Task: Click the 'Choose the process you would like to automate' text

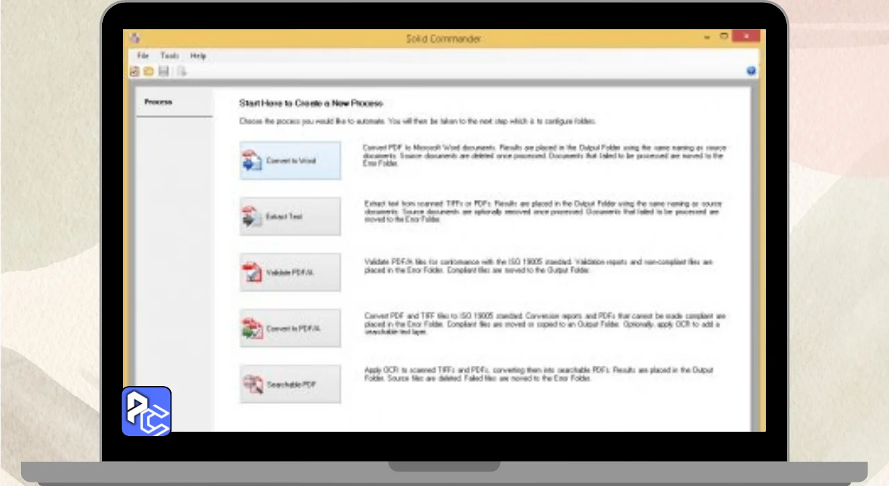Action: 417,121
